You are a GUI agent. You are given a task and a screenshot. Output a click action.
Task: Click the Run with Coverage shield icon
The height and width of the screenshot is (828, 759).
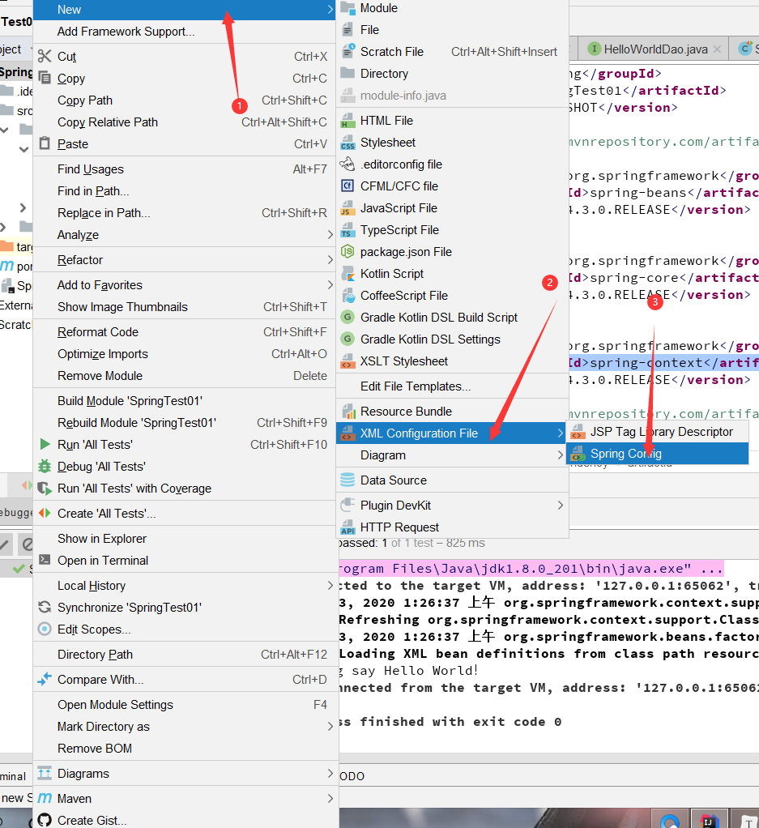45,489
